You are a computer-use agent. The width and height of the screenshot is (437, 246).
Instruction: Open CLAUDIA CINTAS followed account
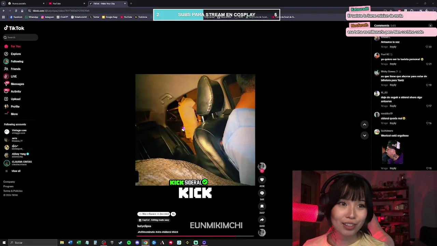click(x=18, y=163)
